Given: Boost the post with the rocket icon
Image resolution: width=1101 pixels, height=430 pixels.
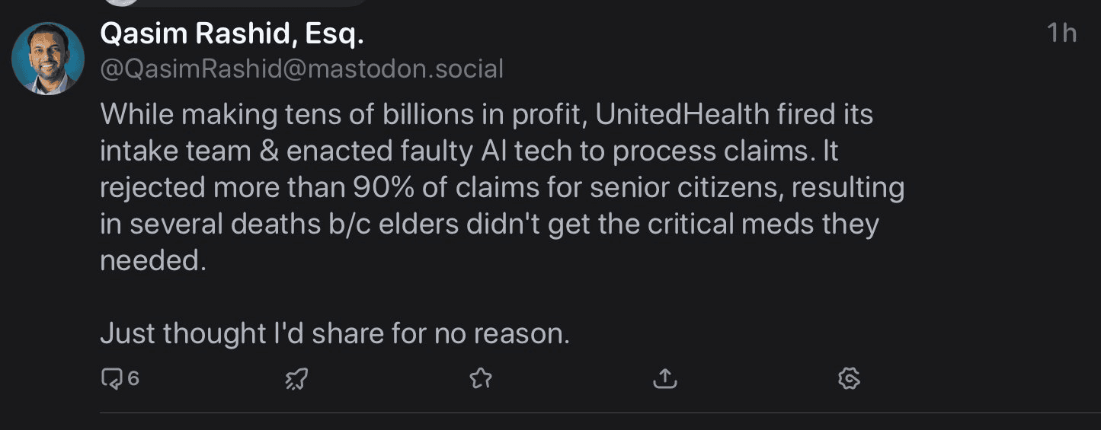Looking at the screenshot, I should [x=296, y=378].
